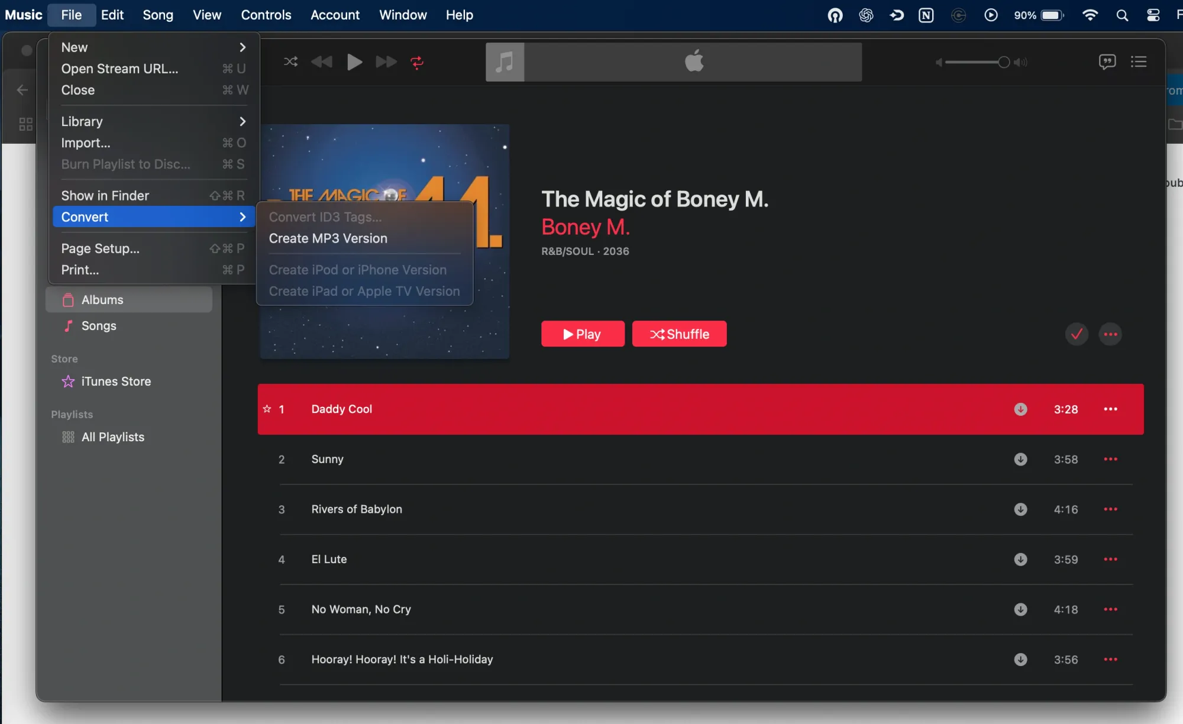Viewport: 1183px width, 724px height.
Task: Download the song Sunny
Action: tap(1020, 460)
